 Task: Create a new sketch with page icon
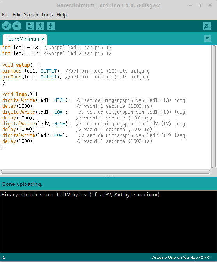click(30, 26)
